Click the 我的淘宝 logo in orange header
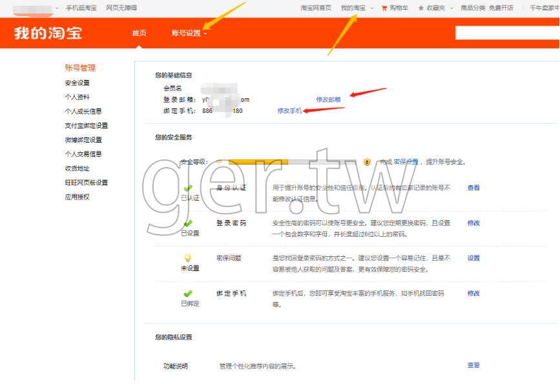 48,33
